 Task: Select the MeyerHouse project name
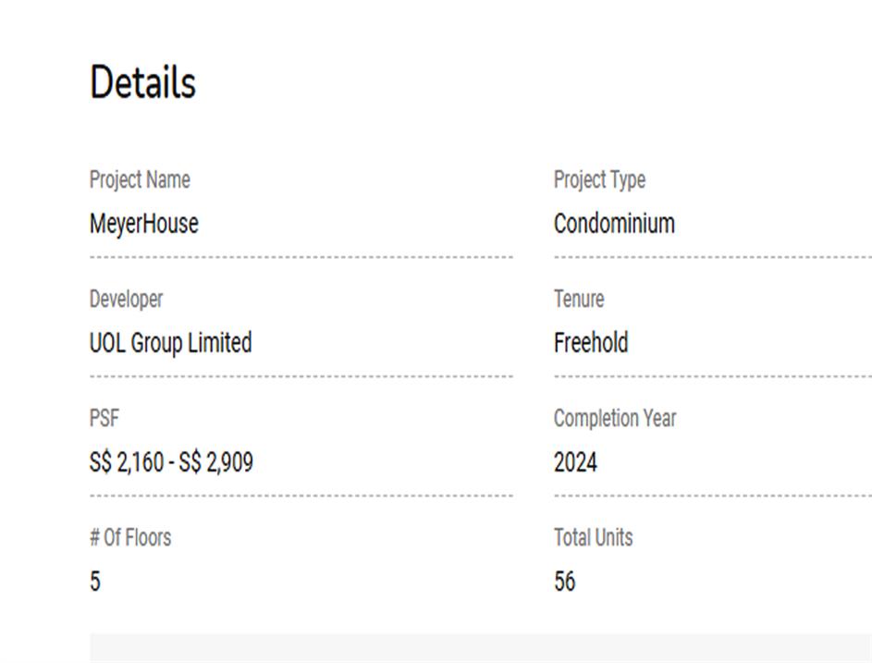[x=143, y=224]
